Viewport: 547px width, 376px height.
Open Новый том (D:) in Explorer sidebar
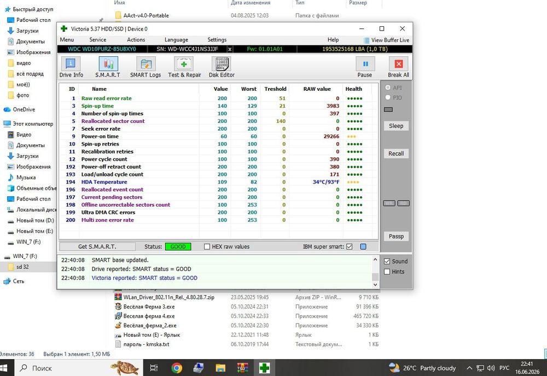coord(31,220)
